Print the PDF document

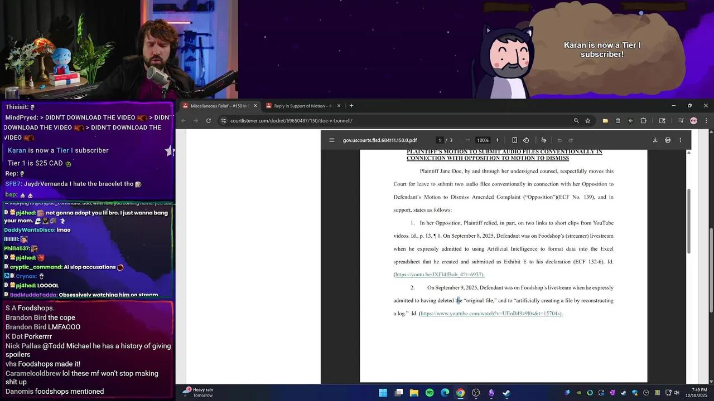pos(668,140)
